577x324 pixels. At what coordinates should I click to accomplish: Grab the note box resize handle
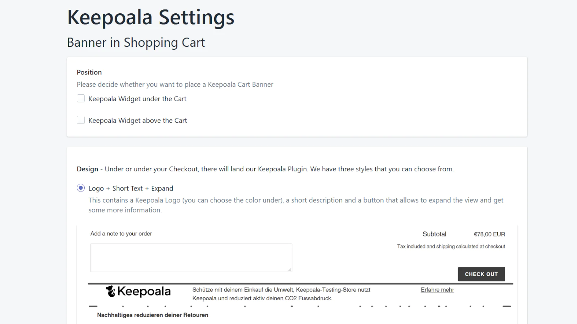click(290, 269)
